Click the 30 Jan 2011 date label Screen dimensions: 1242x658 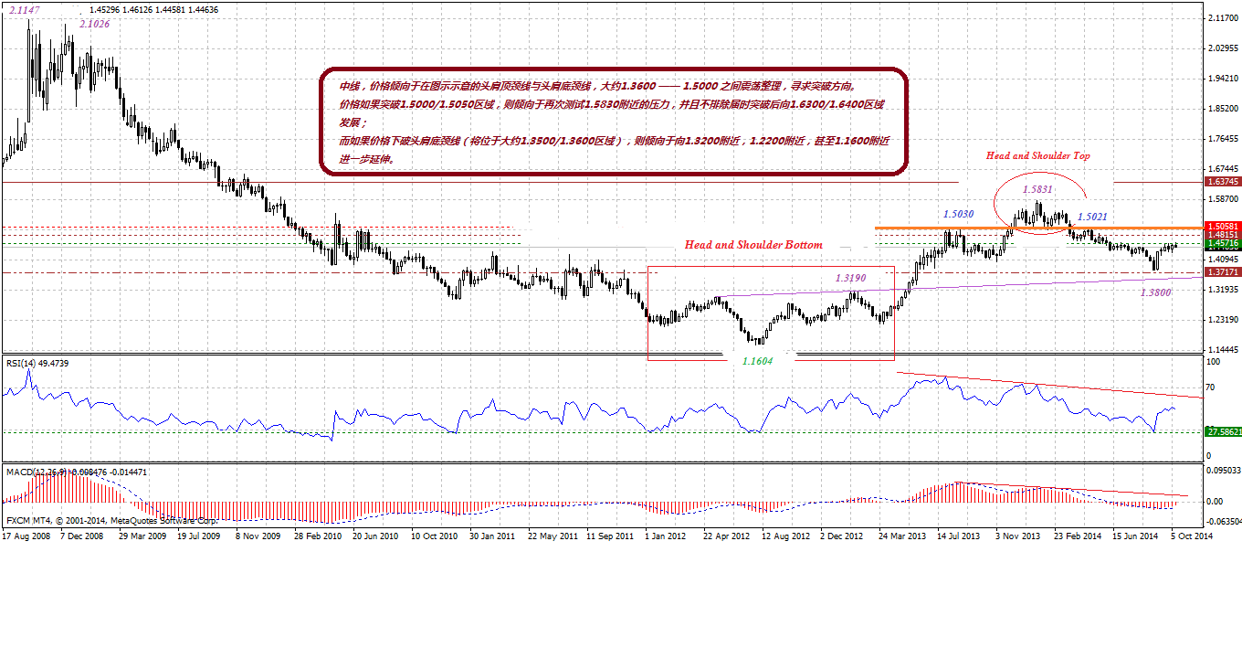(x=494, y=536)
